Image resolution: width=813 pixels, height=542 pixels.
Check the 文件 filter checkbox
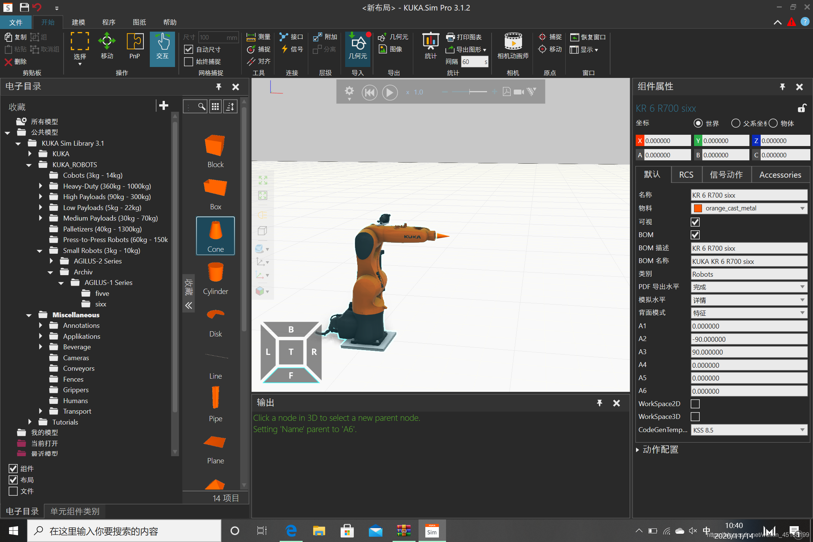[x=13, y=491]
